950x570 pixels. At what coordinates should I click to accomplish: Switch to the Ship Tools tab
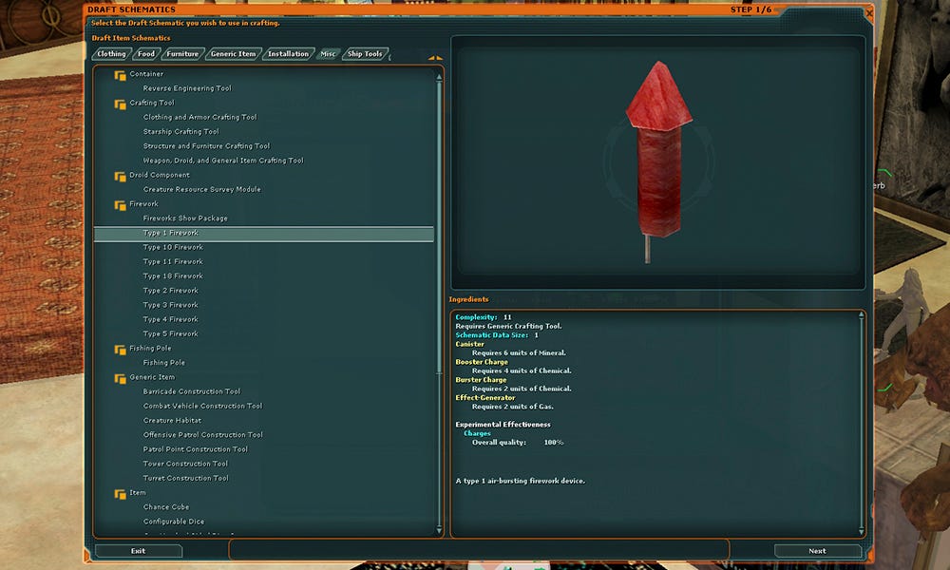[365, 54]
